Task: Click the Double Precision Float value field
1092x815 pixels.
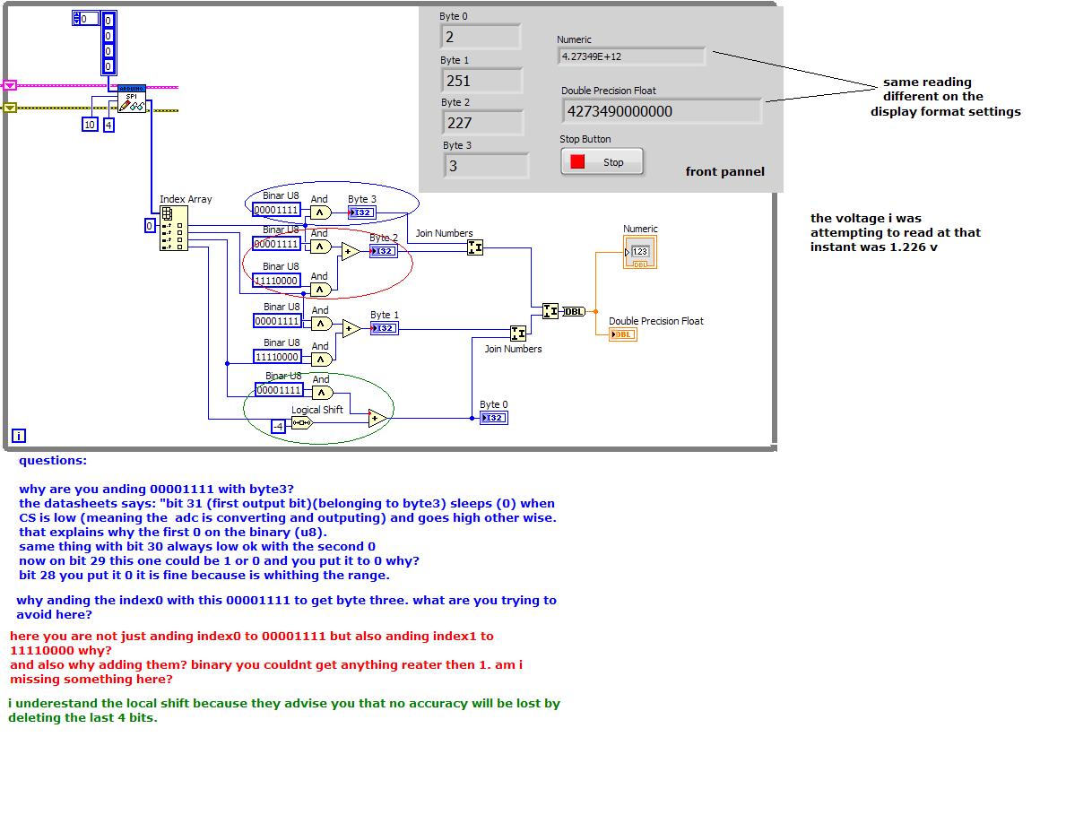Action: (x=663, y=111)
